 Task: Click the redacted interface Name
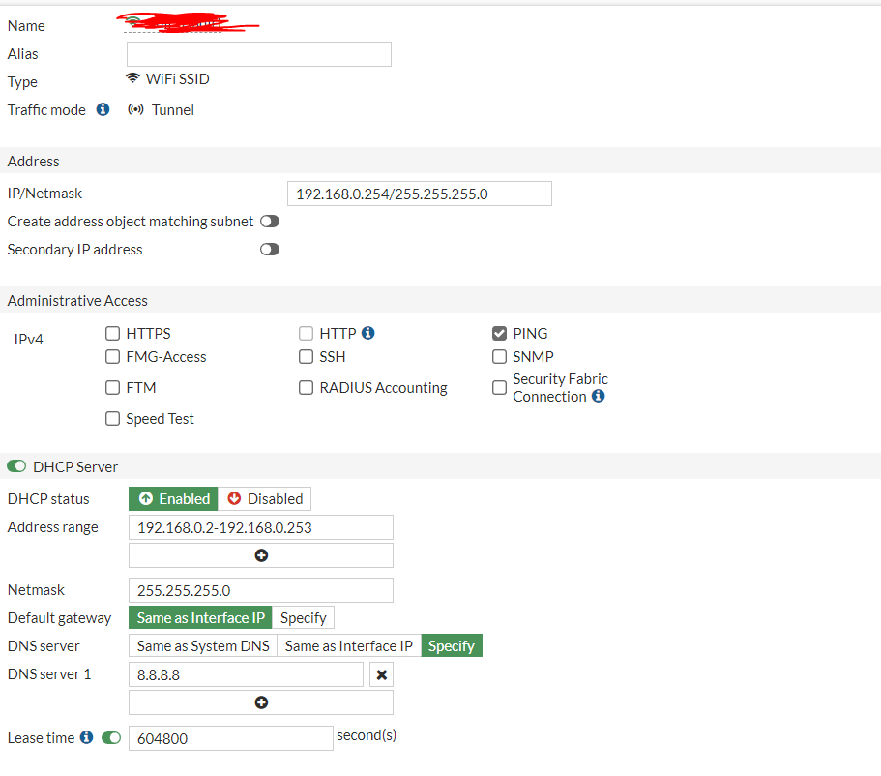click(x=187, y=23)
